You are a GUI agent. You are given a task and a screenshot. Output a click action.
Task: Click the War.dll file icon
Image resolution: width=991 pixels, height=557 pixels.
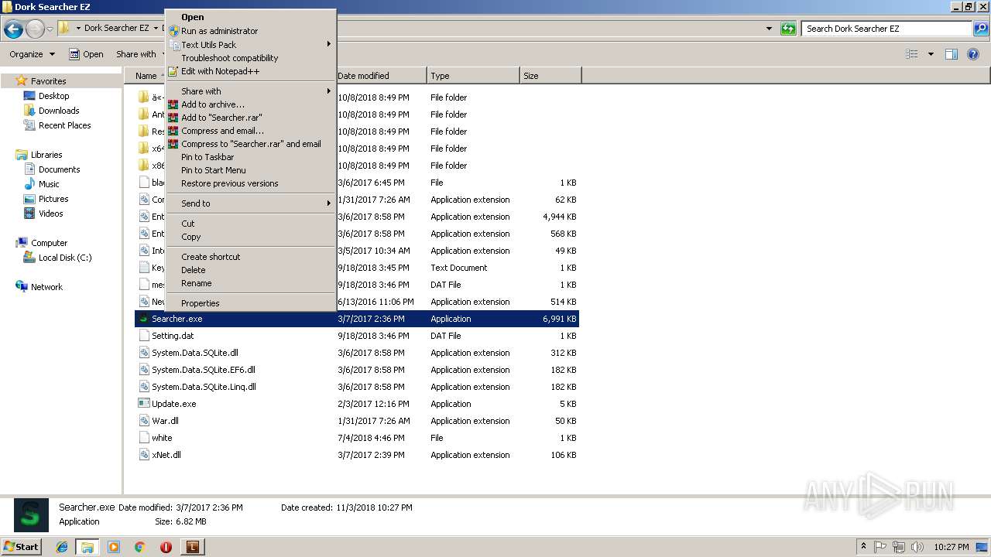143,421
